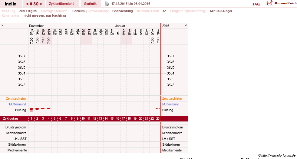Image resolution: width=297 pixels, height=159 pixels.
Task: Select the Indila profile tab
Action: coord(10,4)
